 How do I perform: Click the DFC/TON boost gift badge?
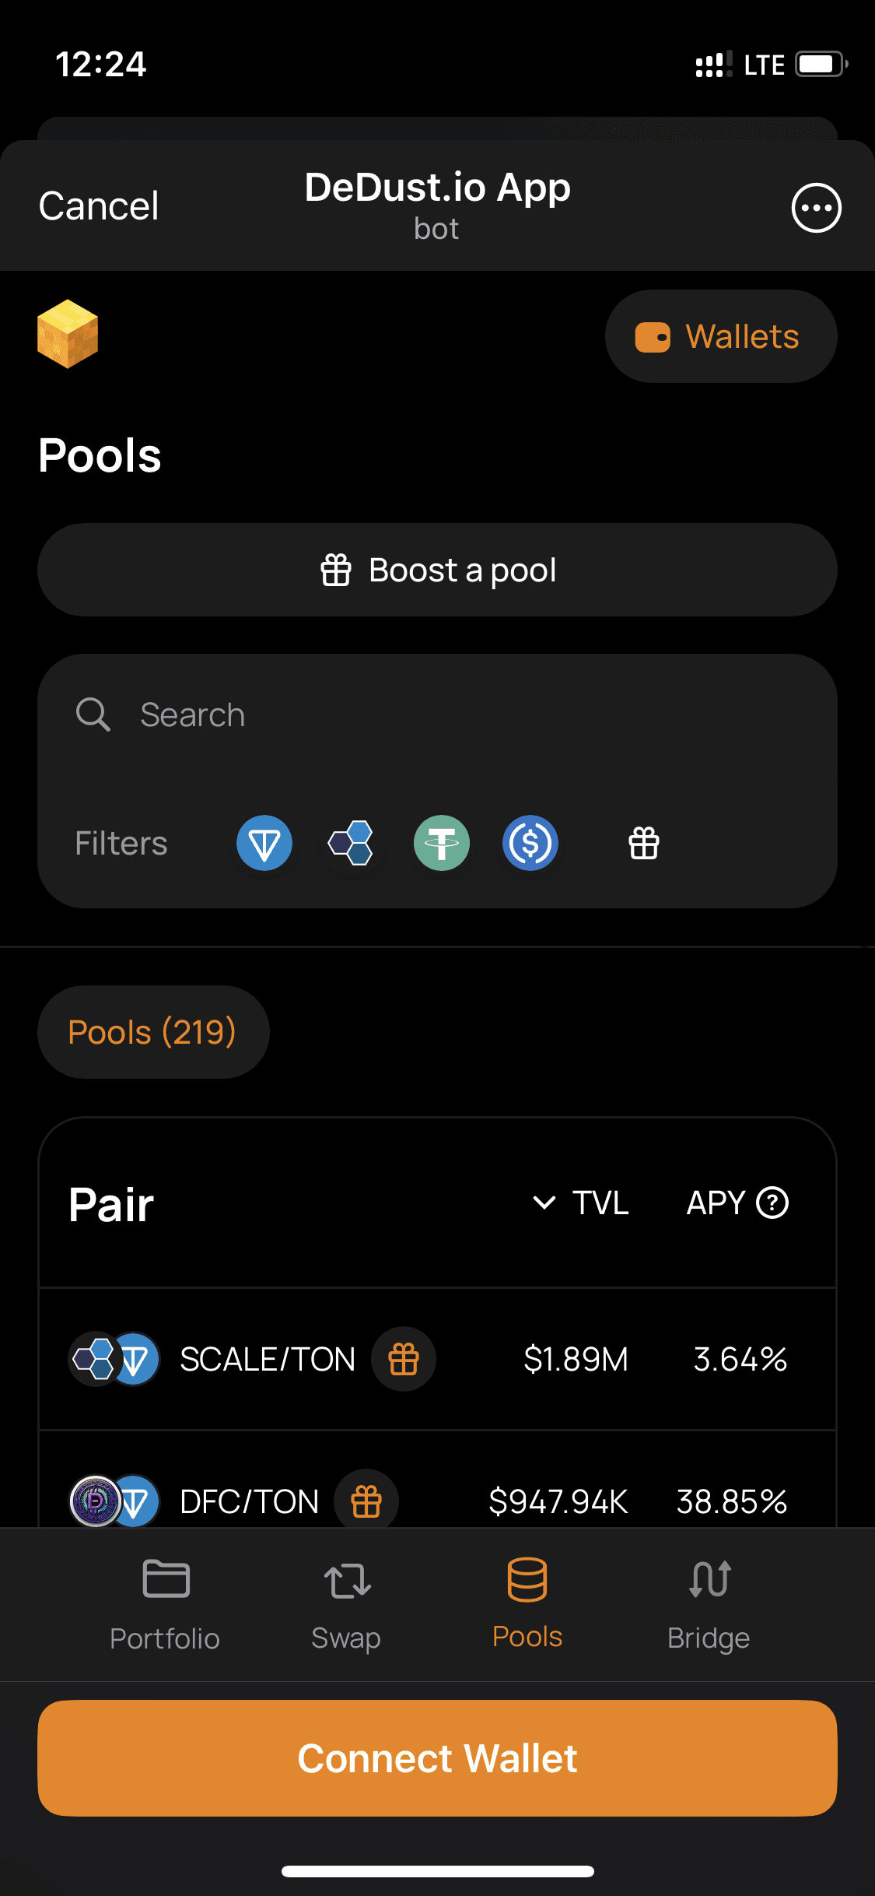click(366, 1501)
